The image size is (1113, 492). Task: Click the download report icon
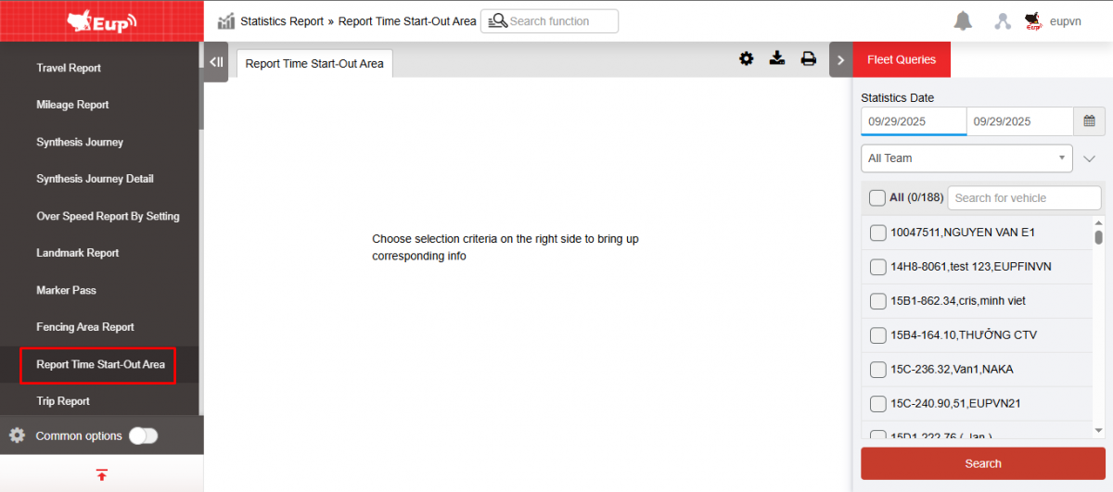coord(777,59)
